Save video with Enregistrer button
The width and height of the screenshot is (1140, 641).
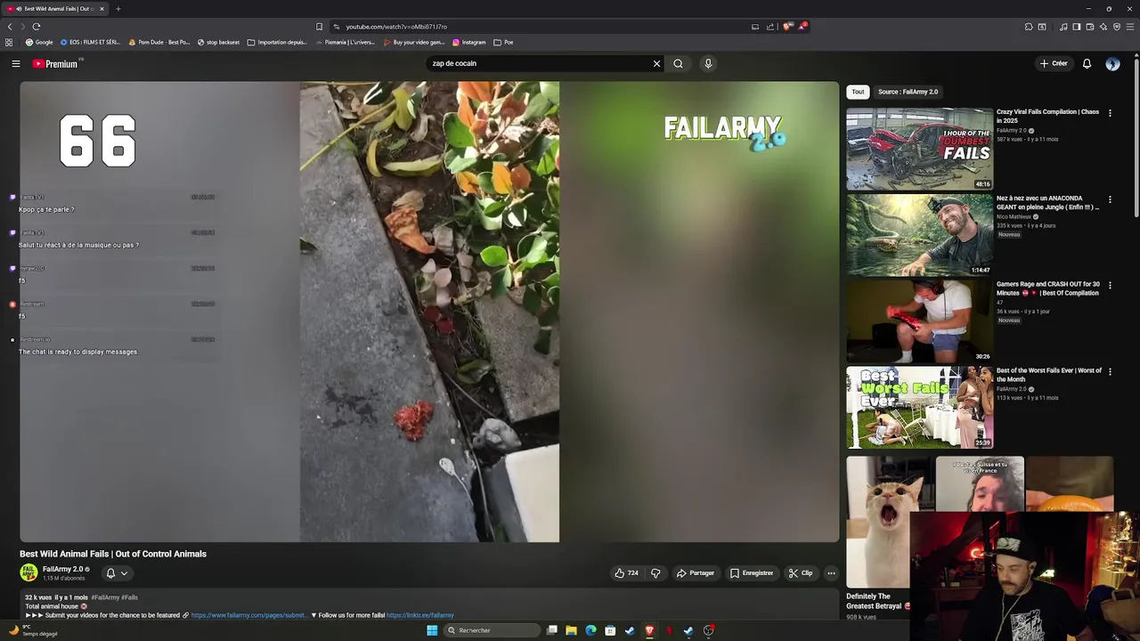pyautogui.click(x=751, y=573)
